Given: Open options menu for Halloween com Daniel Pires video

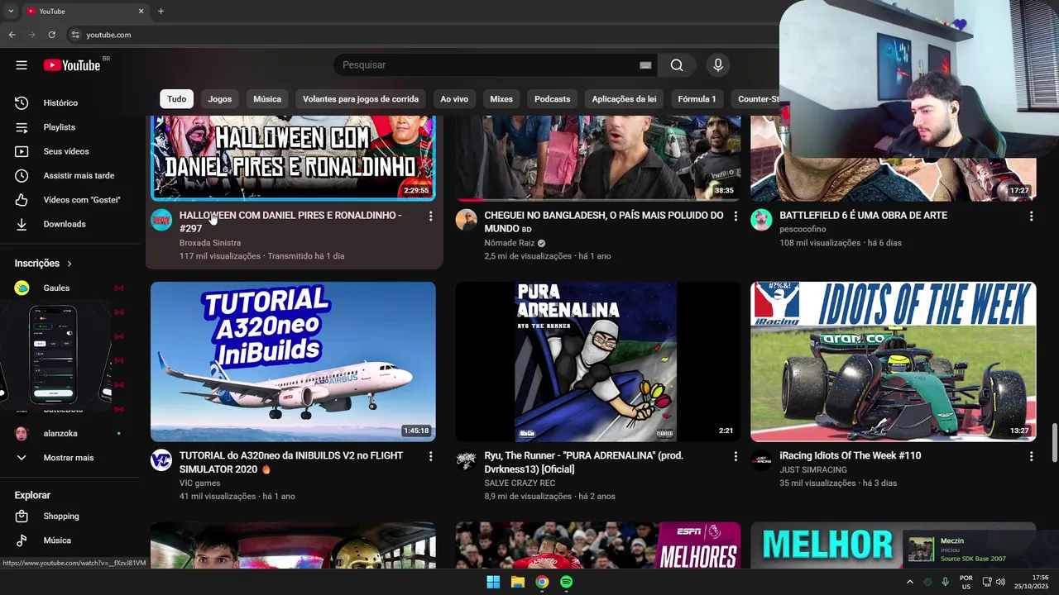Looking at the screenshot, I should click(x=430, y=216).
